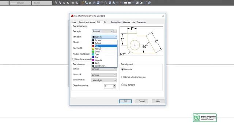Select the Fillet tool
Image resolution: width=234 pixels, height=131 pixels.
click(141, 3)
